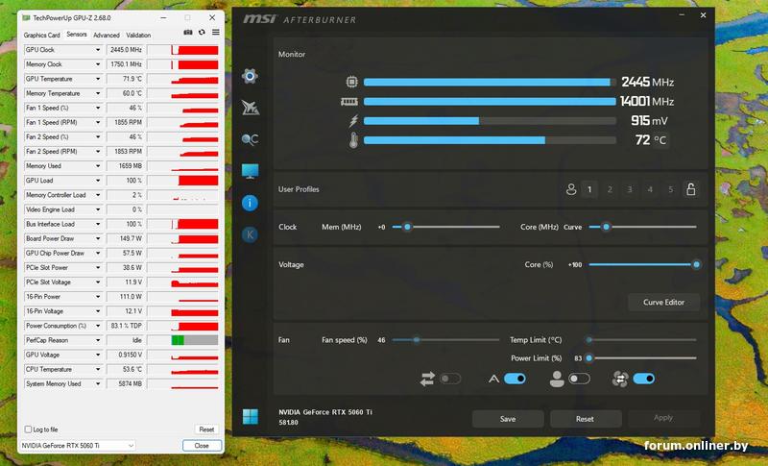Open GPU-Z hamburger menu icon

[x=215, y=32]
